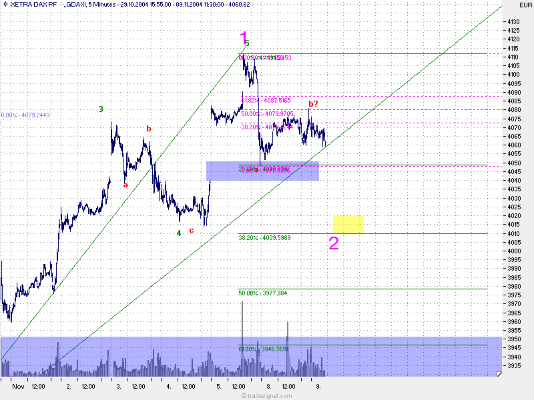The image size is (534, 400).
Task: Click the 4010 price axis label
Action: [x=513, y=233]
